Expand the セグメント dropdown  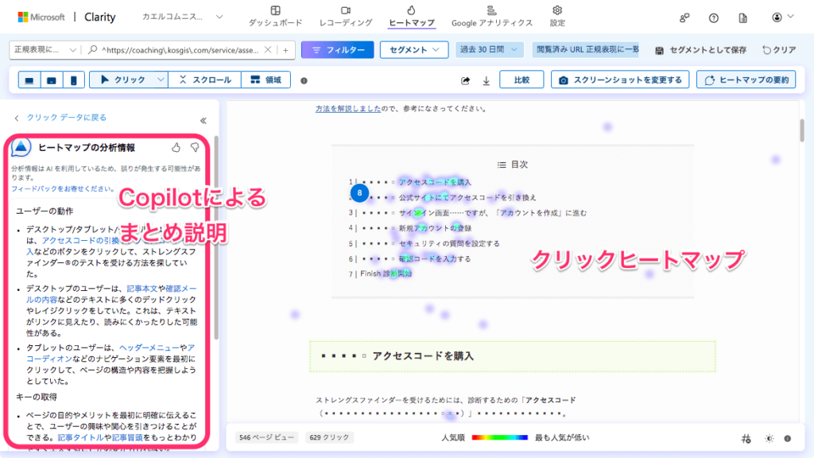point(413,50)
